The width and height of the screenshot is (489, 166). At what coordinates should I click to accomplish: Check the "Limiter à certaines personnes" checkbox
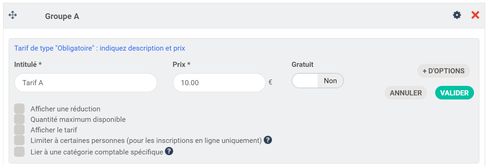[x=19, y=140]
